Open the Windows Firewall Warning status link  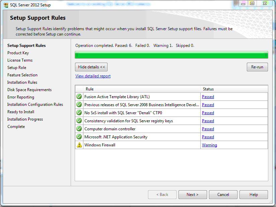209,145
